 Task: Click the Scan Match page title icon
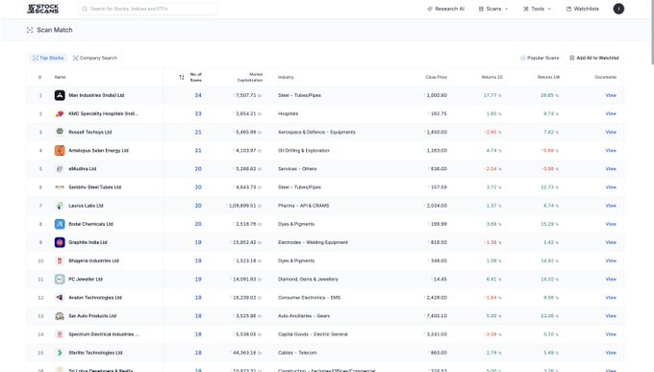coord(30,30)
